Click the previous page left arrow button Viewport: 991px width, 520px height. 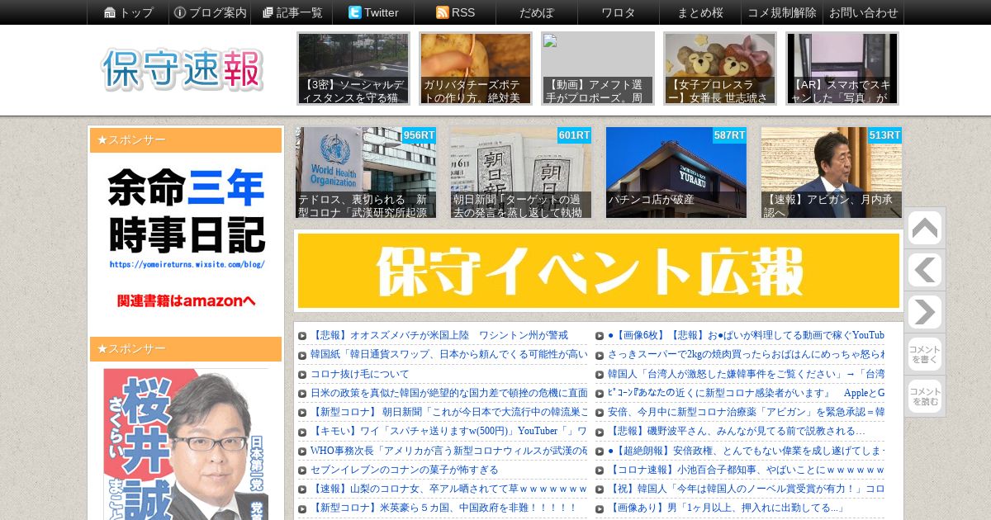pos(925,270)
